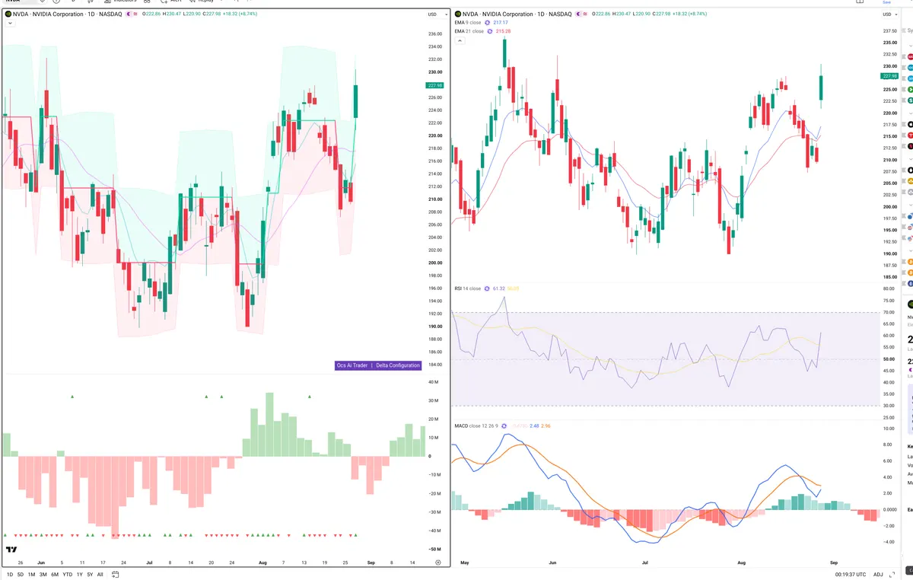Click NVDA logo in right chart title
The image size is (913, 580).
(x=458, y=14)
